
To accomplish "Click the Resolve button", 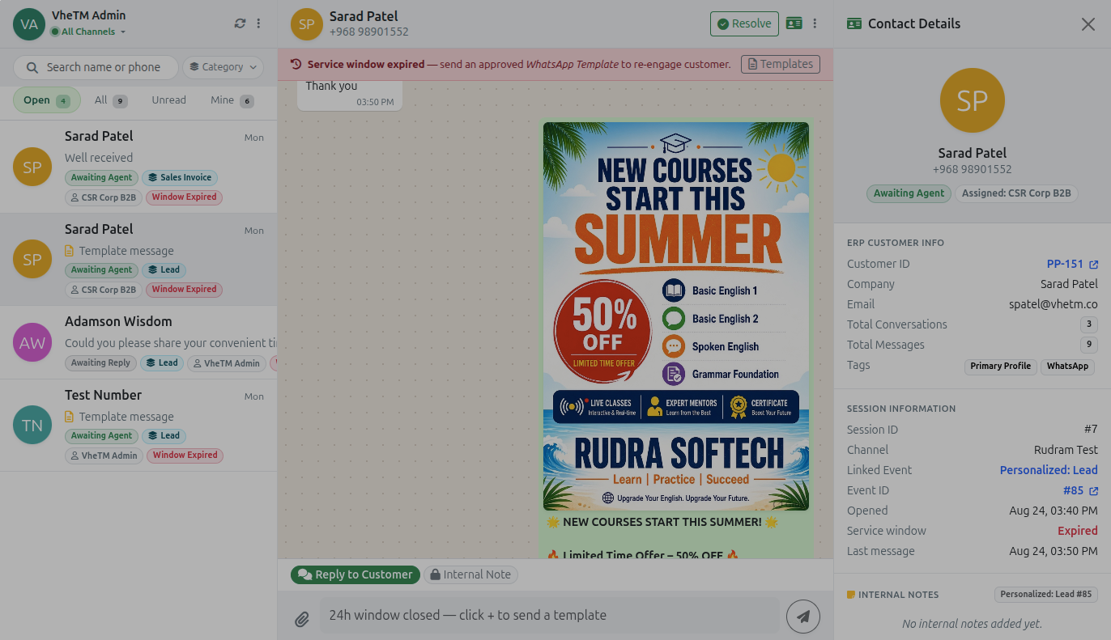I will click(744, 23).
